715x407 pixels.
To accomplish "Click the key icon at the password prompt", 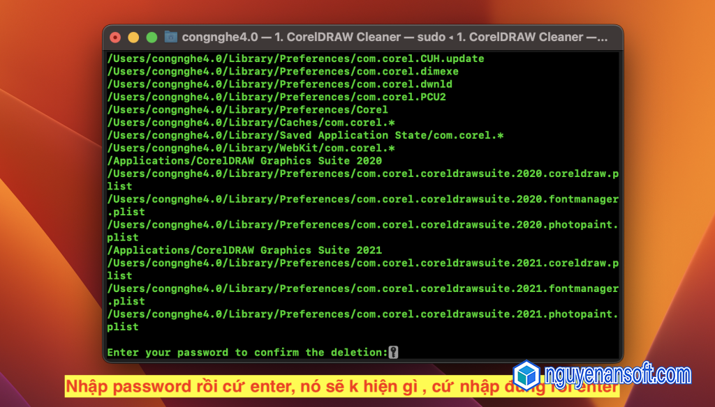I will click(x=394, y=352).
